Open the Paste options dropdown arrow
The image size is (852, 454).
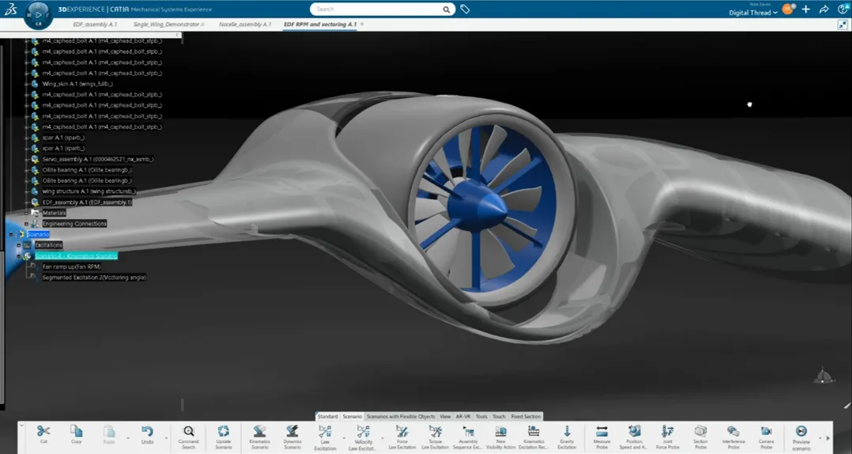128,437
